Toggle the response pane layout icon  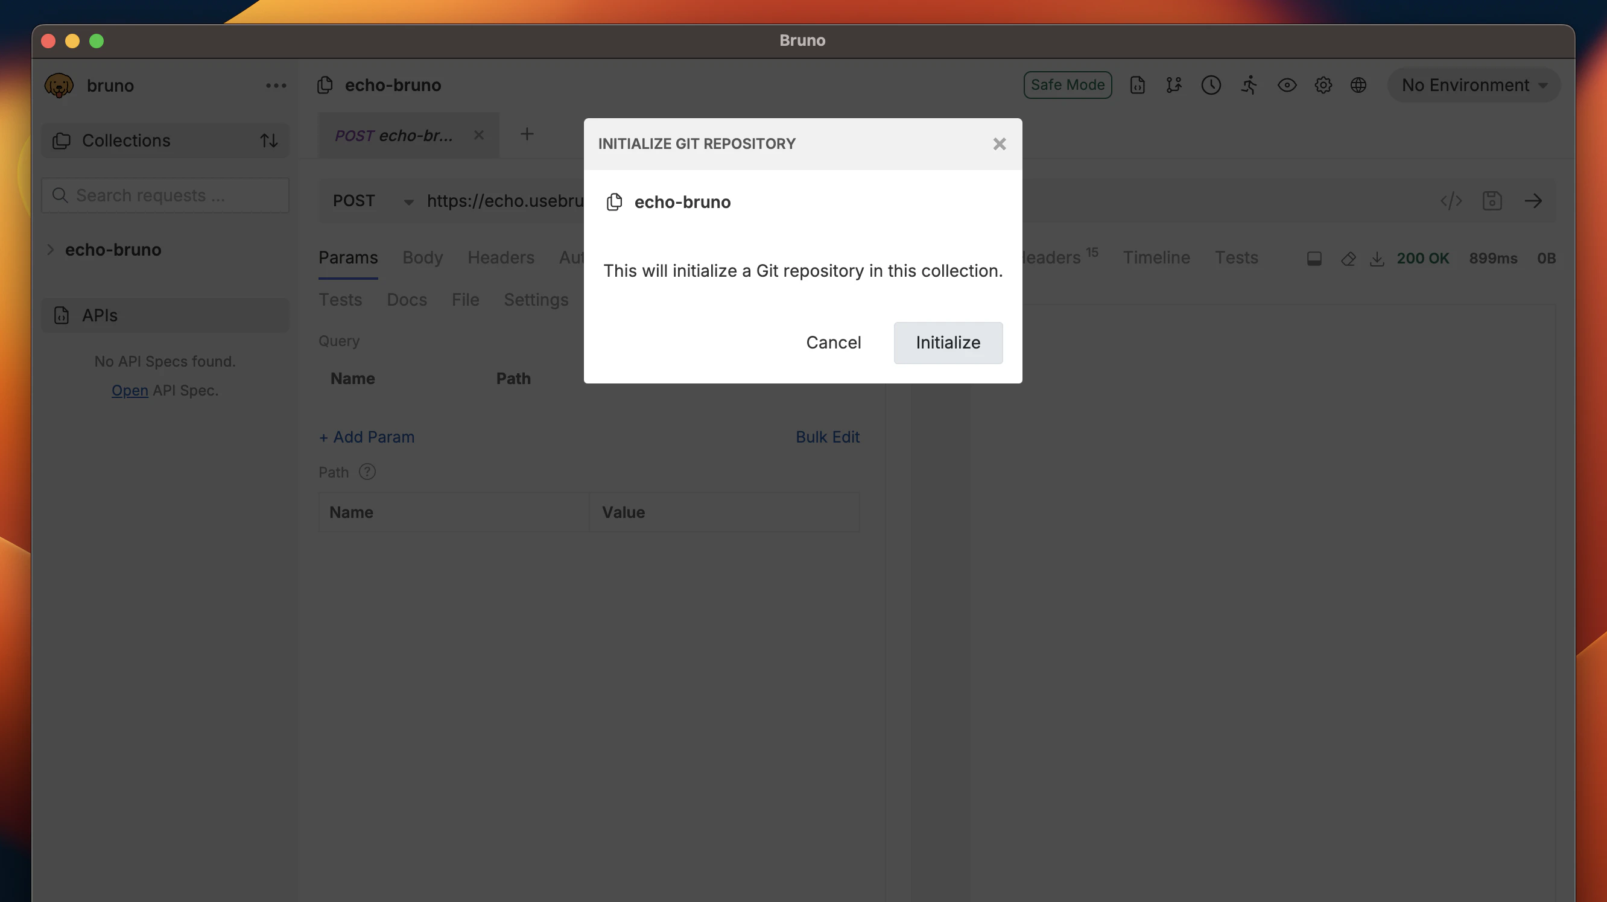[1313, 258]
